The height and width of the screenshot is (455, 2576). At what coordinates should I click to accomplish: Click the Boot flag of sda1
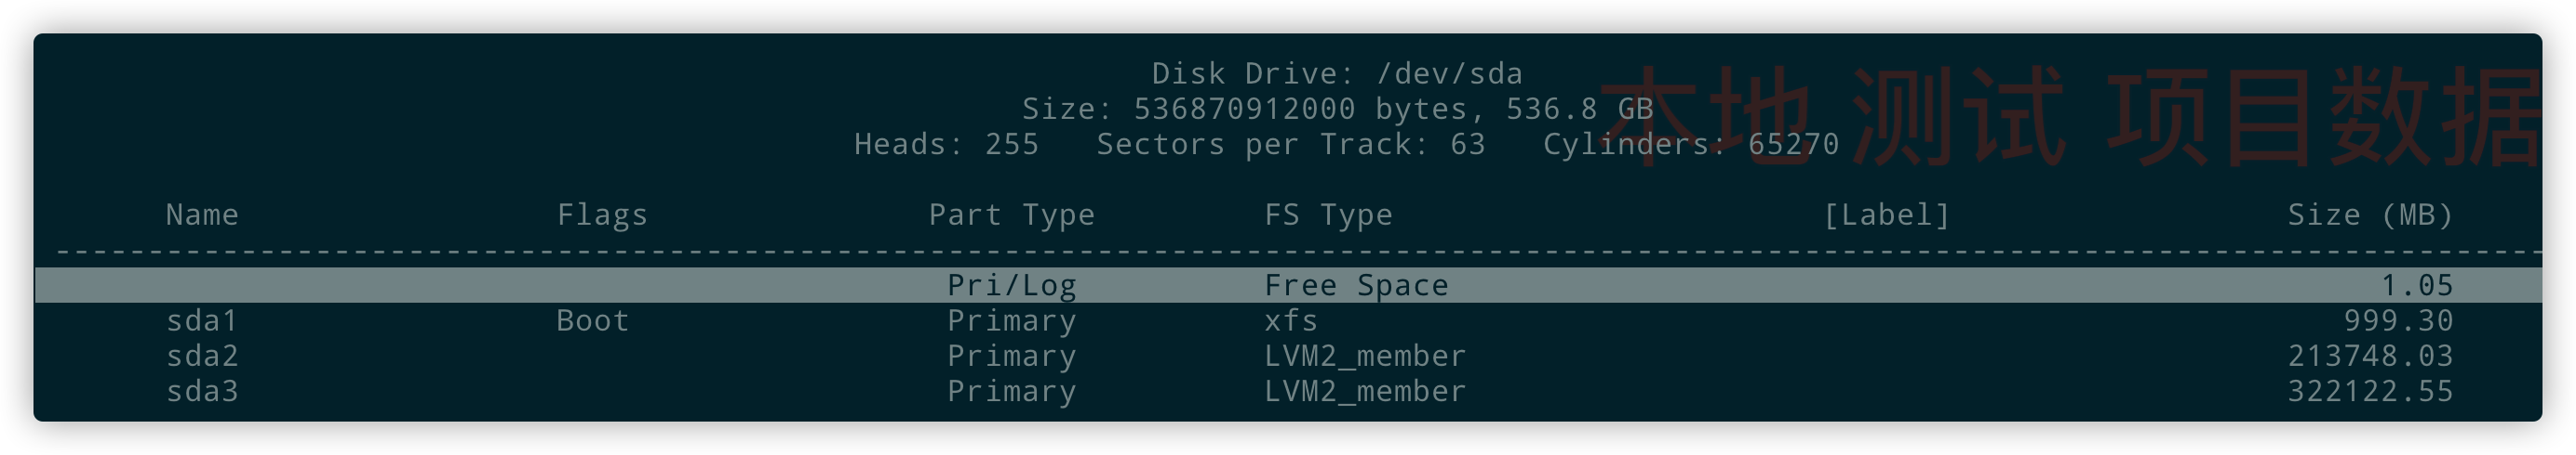tap(593, 321)
